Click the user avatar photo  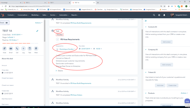pos(172,15)
